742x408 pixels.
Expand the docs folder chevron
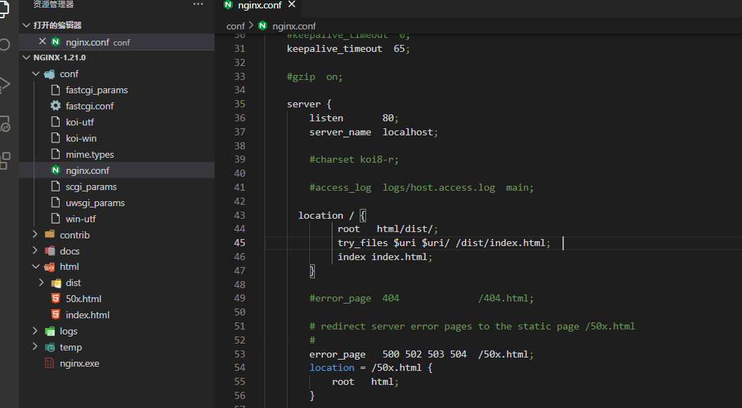coord(36,250)
